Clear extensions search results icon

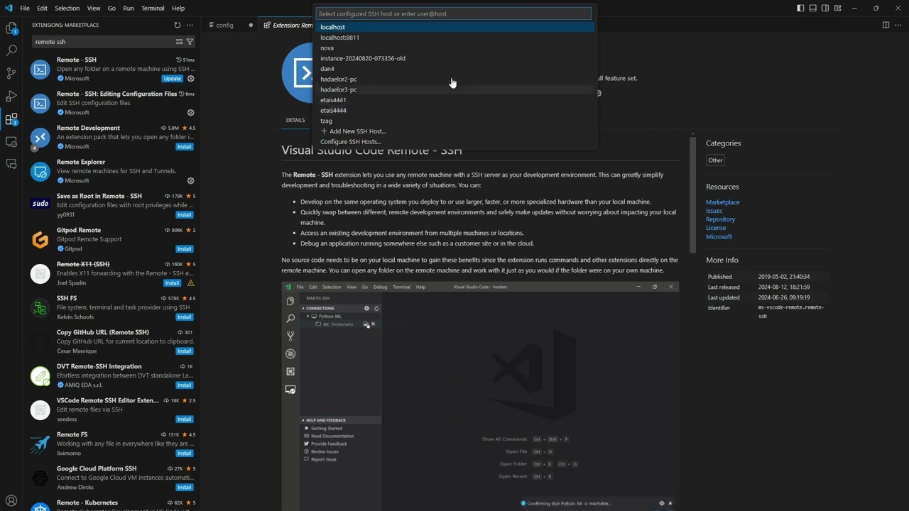(x=179, y=42)
